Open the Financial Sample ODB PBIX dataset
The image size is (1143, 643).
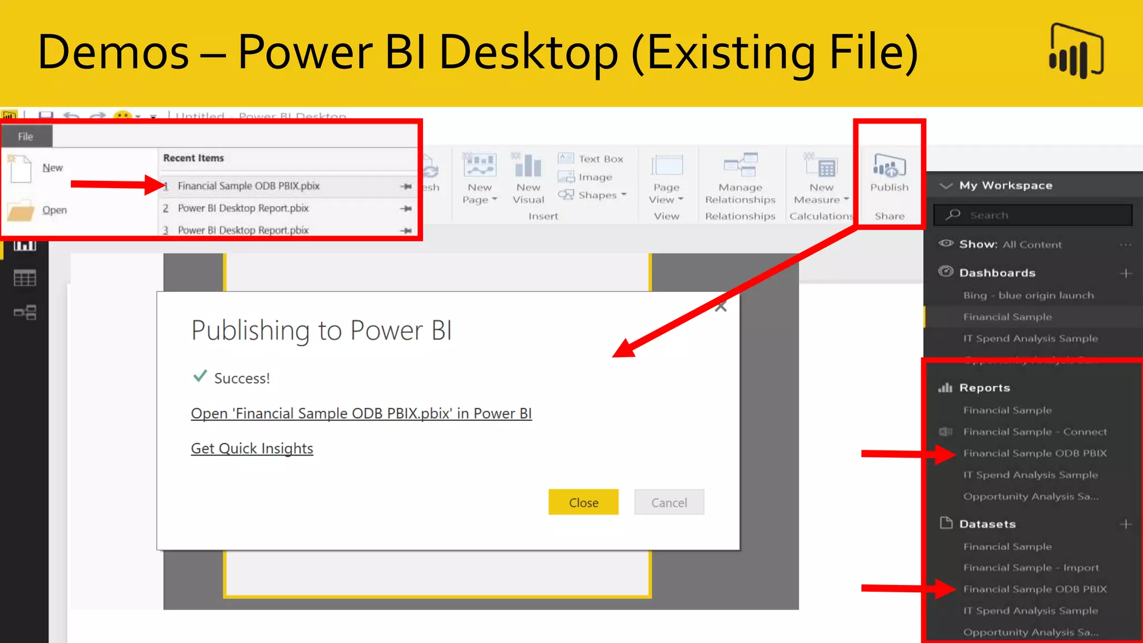point(1035,589)
